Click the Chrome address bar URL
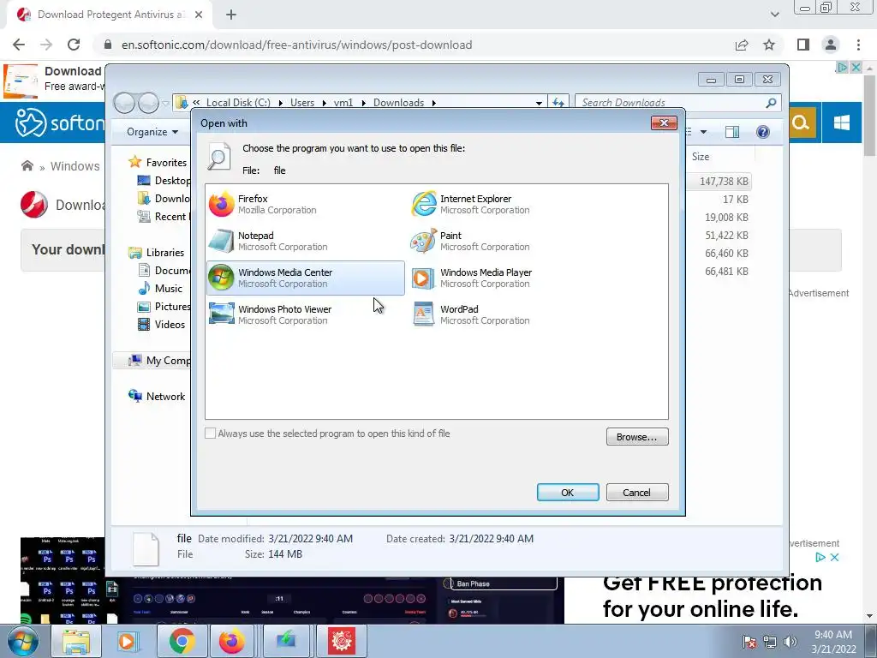Screen dimensions: 877x658 296,45
